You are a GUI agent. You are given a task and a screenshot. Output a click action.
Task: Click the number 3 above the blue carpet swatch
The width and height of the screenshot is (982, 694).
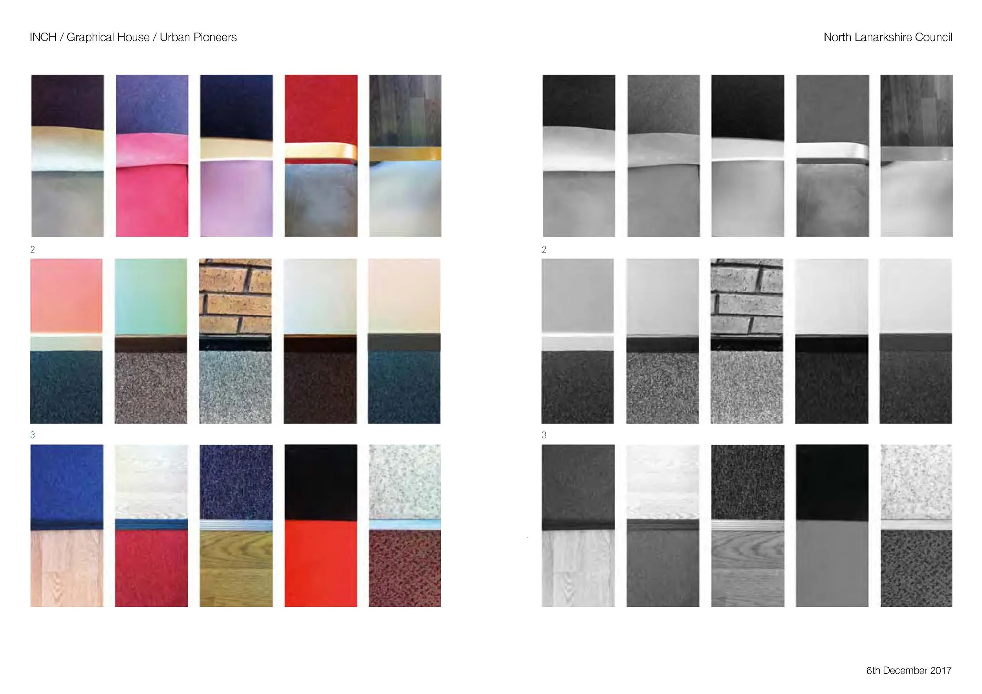coord(33,435)
